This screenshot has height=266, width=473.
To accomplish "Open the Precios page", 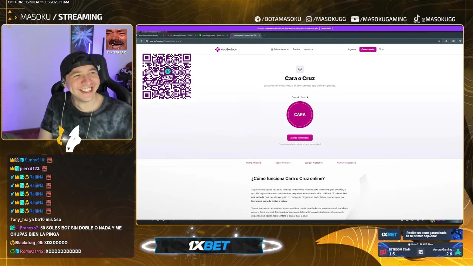I will (296, 49).
